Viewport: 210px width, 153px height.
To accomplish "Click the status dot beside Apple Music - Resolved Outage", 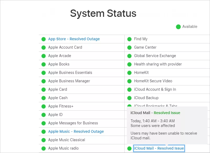I will coord(44,132).
